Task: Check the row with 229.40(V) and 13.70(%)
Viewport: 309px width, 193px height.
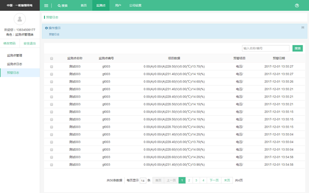Action: point(51,142)
